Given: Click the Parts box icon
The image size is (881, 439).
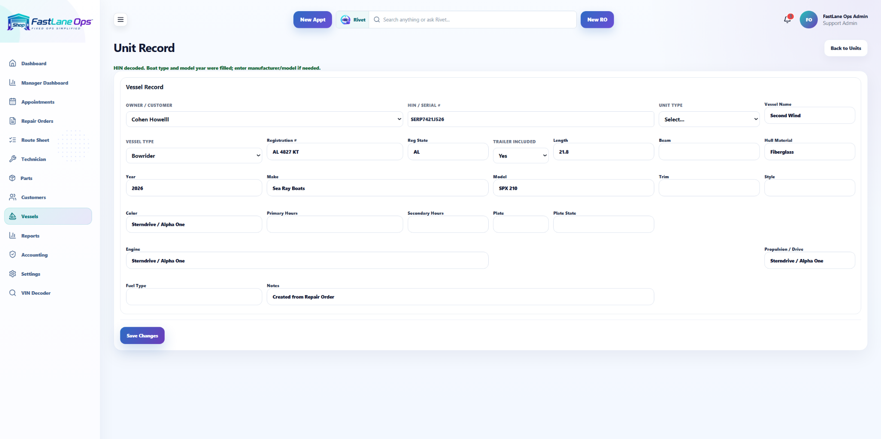Looking at the screenshot, I should [12, 178].
